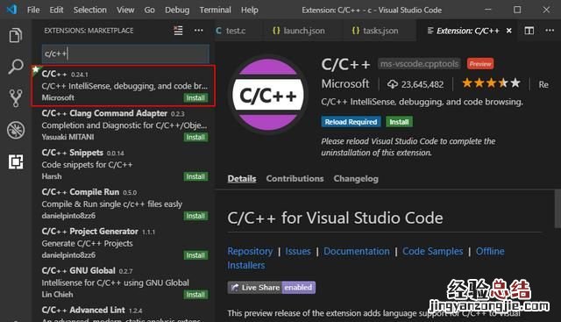This screenshot has width=561, height=322.
Task: Select the Details tab
Action: (242, 178)
